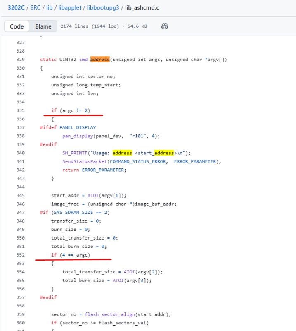Click 'total_transfer_size = 0;' on line 350
The width and height of the screenshot is (296, 331).
coord(85,238)
